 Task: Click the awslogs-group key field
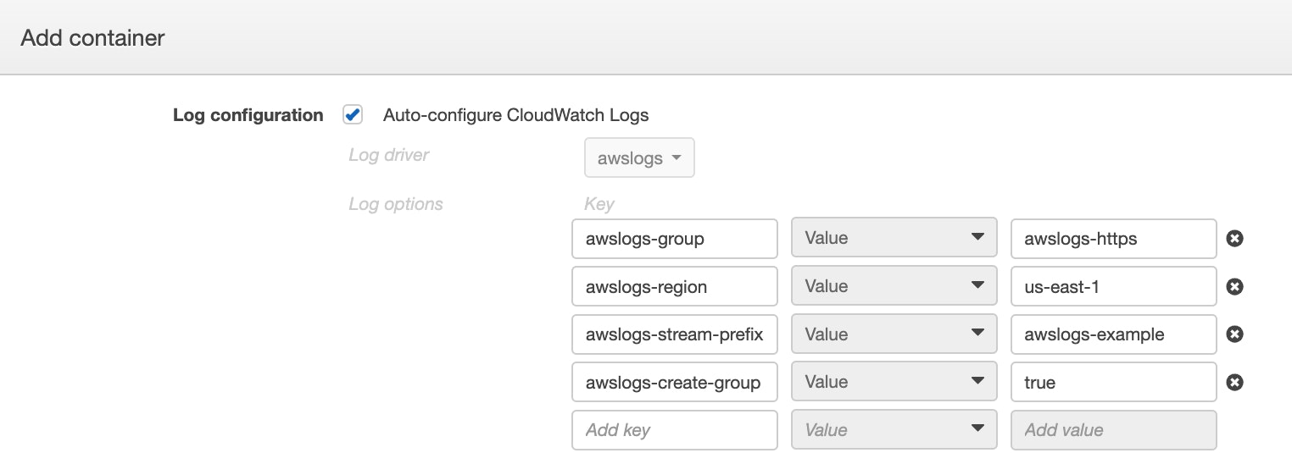tap(675, 239)
